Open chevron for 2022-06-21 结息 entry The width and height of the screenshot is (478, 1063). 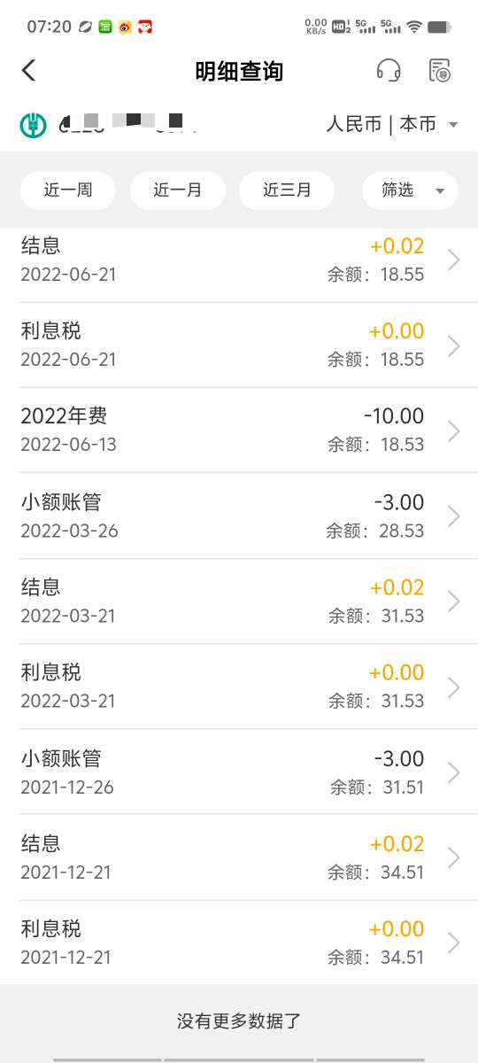point(454,260)
